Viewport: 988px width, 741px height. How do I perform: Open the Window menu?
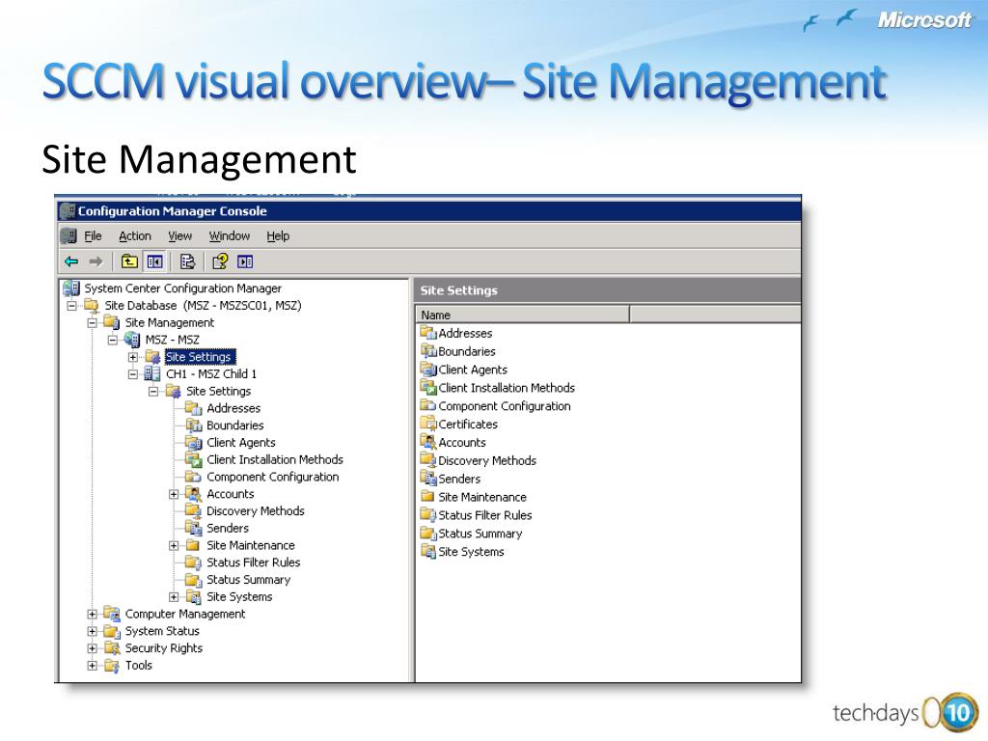(x=230, y=236)
